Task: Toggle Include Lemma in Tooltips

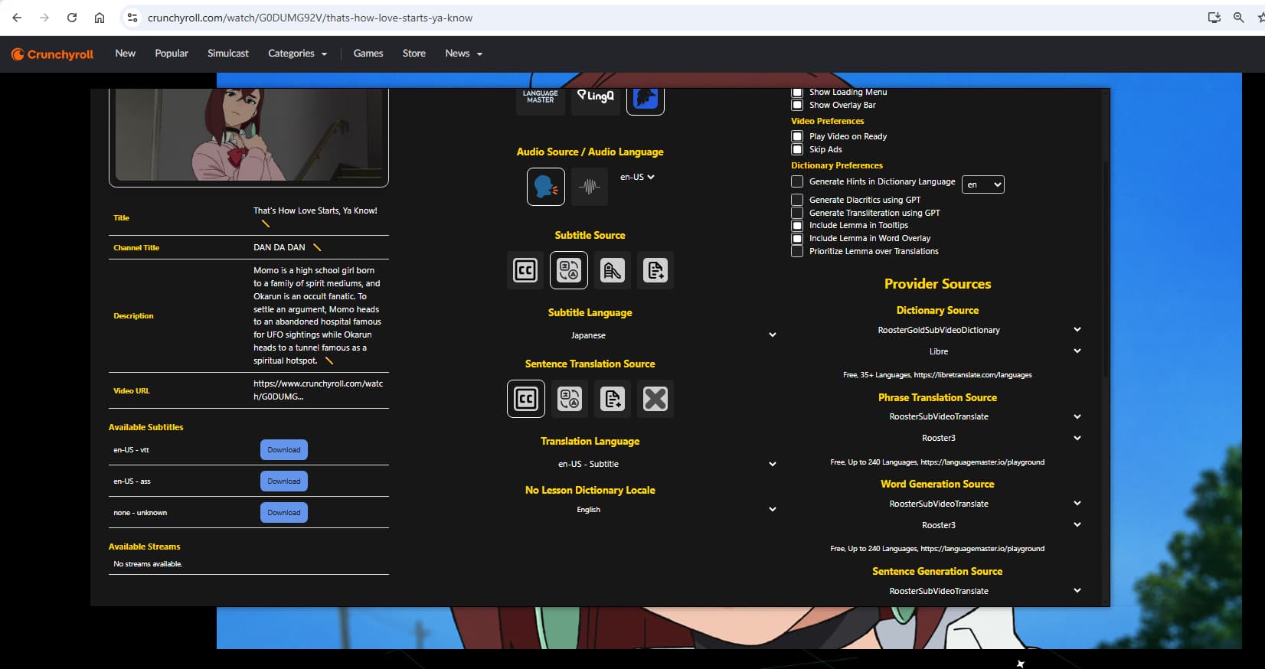Action: click(x=797, y=225)
